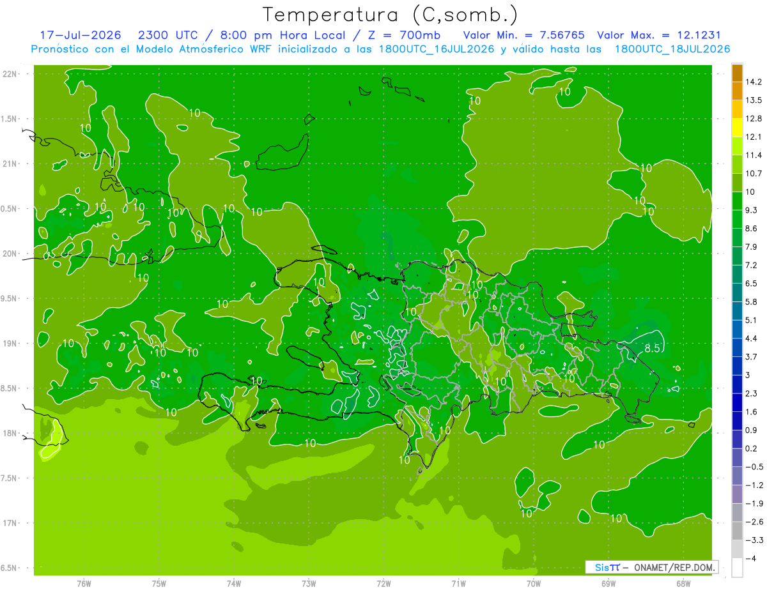The image size is (767, 592).
Task: Click the -4 value on the color scale
Action: [750, 559]
